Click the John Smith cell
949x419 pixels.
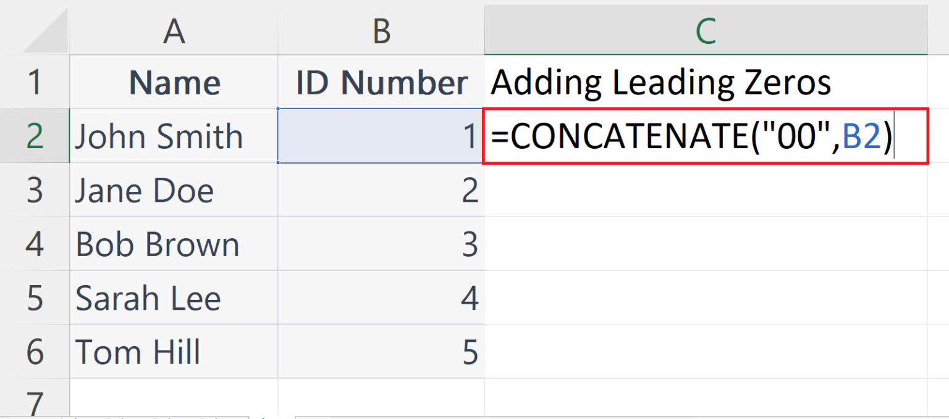click(x=174, y=136)
